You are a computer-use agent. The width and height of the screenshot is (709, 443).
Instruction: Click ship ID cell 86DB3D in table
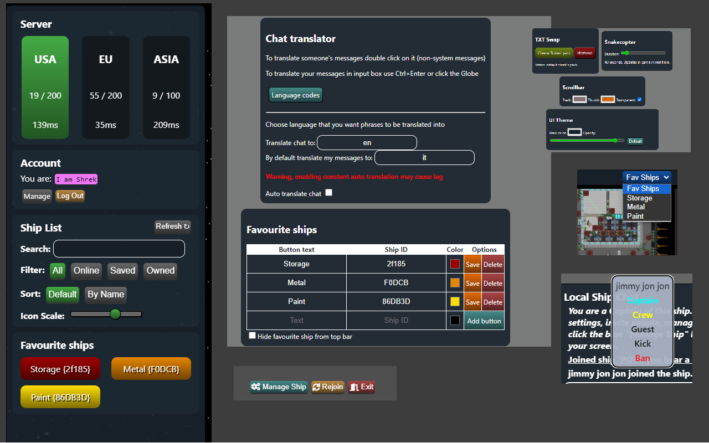coord(396,302)
